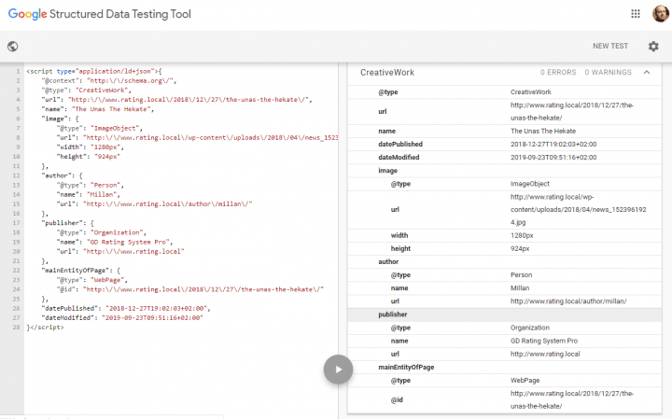Click the datePublished value 2018-12-27T19:02:03+02:00
The height and width of the screenshot is (419, 672).
tap(553, 145)
